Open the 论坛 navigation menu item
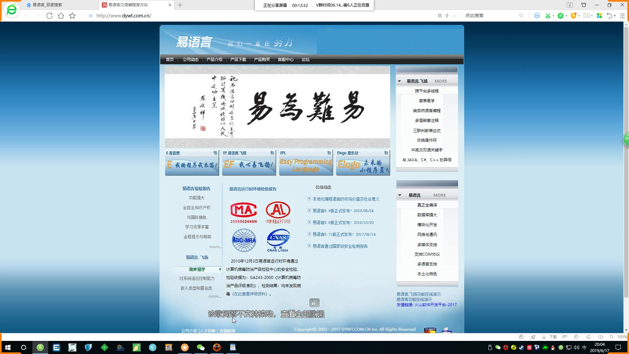Image resolution: width=629 pixels, height=354 pixels. [305, 60]
